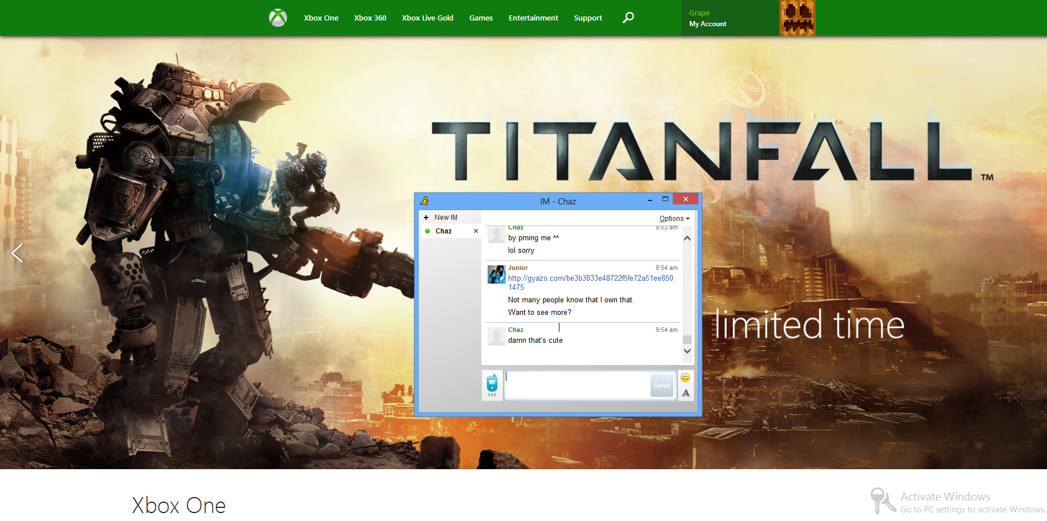Click the Grape profile avatar picture

(x=797, y=18)
